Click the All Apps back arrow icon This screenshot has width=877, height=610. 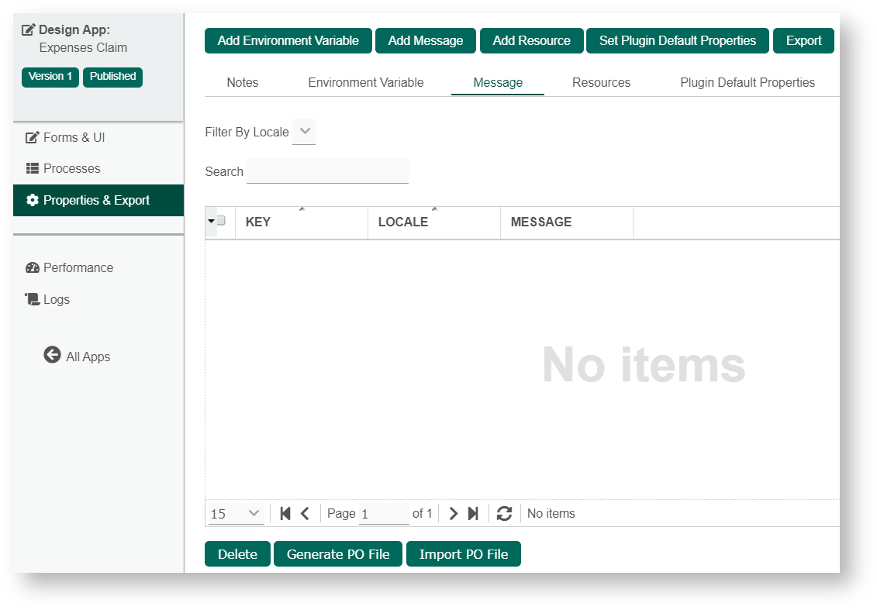click(x=52, y=355)
